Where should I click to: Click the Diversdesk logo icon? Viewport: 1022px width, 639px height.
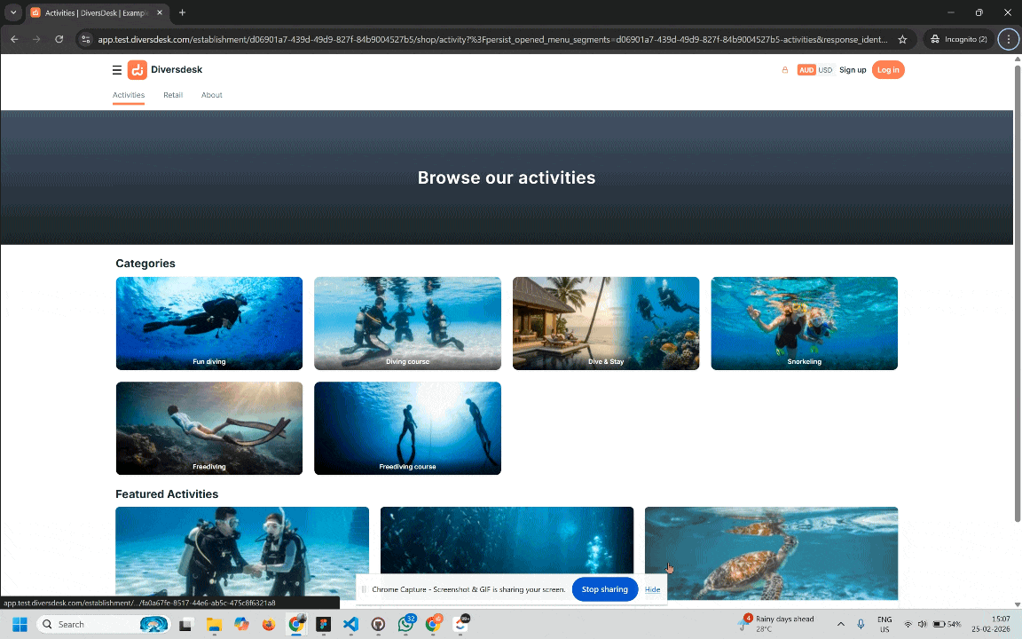tap(138, 69)
